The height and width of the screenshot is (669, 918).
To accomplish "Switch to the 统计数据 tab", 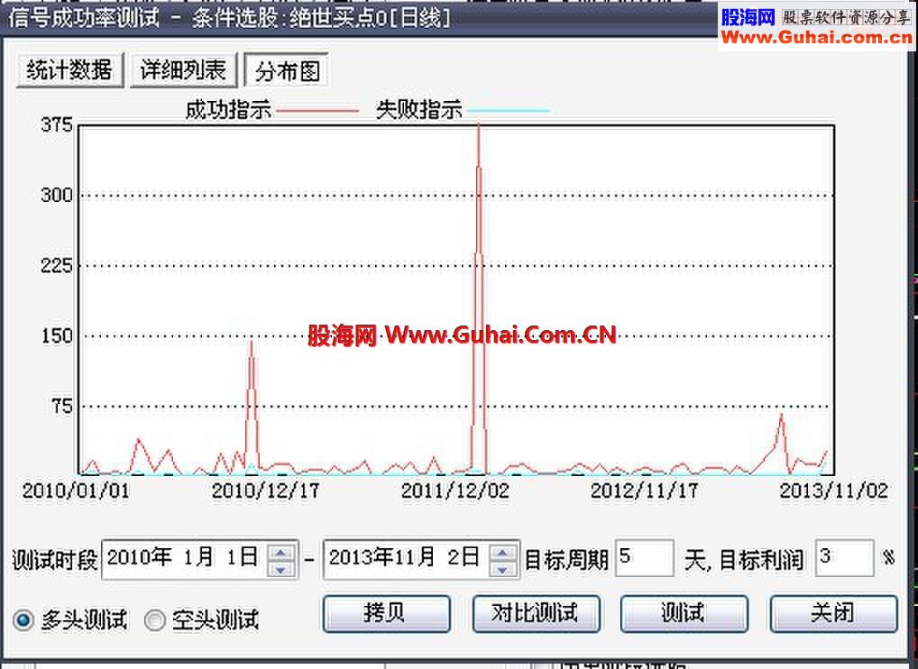I will pos(69,69).
